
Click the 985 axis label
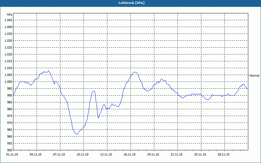(10, 102)
